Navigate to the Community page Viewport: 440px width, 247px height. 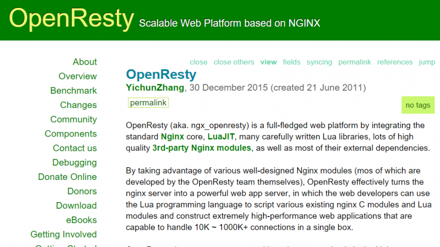pyautogui.click(x=74, y=119)
